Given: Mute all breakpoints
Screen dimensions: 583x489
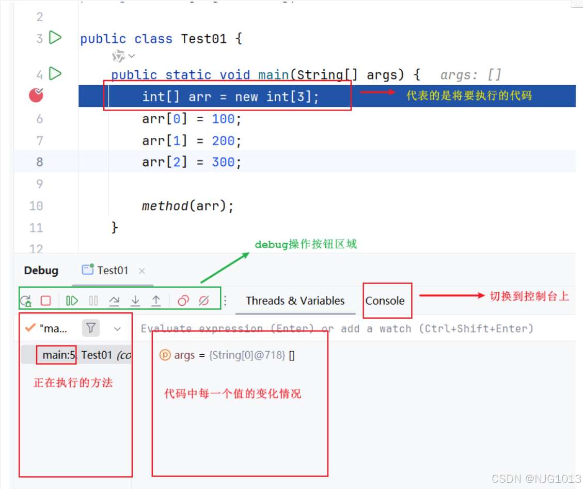Looking at the screenshot, I should [203, 301].
